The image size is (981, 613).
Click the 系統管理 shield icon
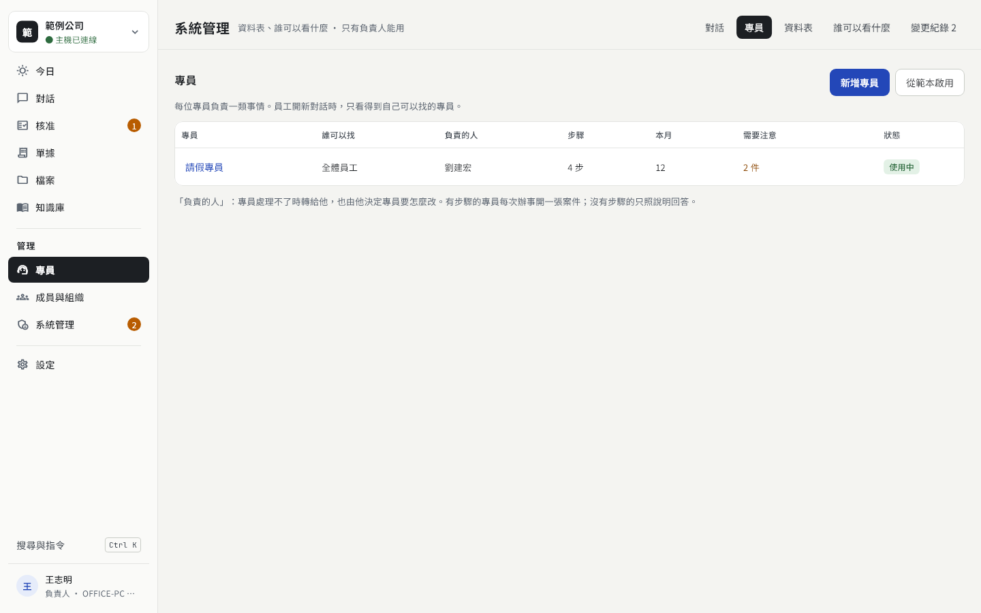22,324
